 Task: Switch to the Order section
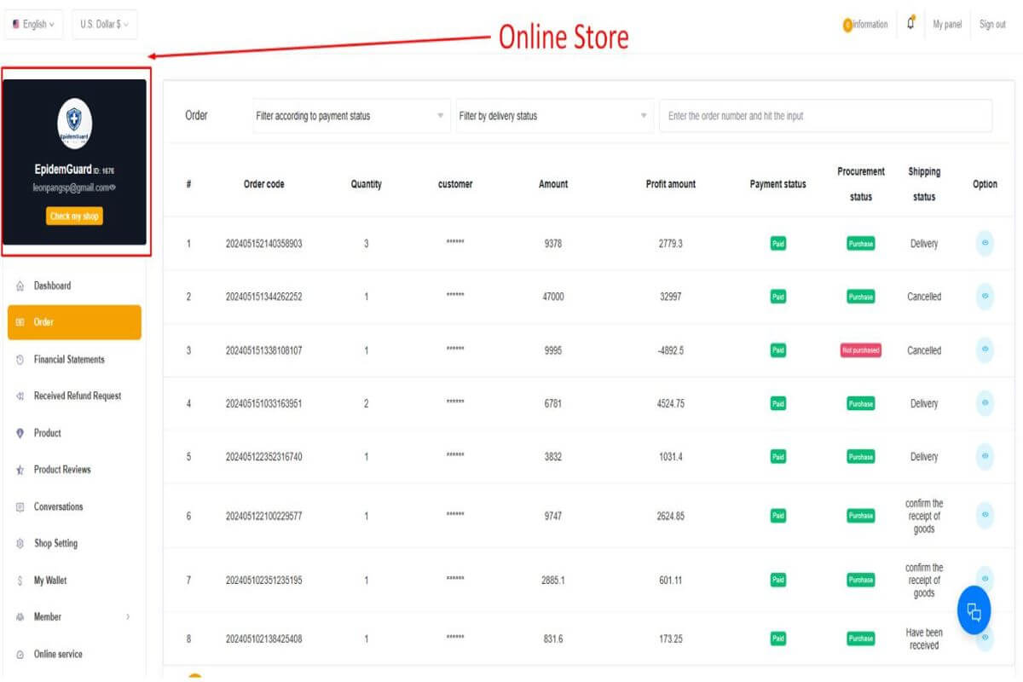tap(44, 322)
